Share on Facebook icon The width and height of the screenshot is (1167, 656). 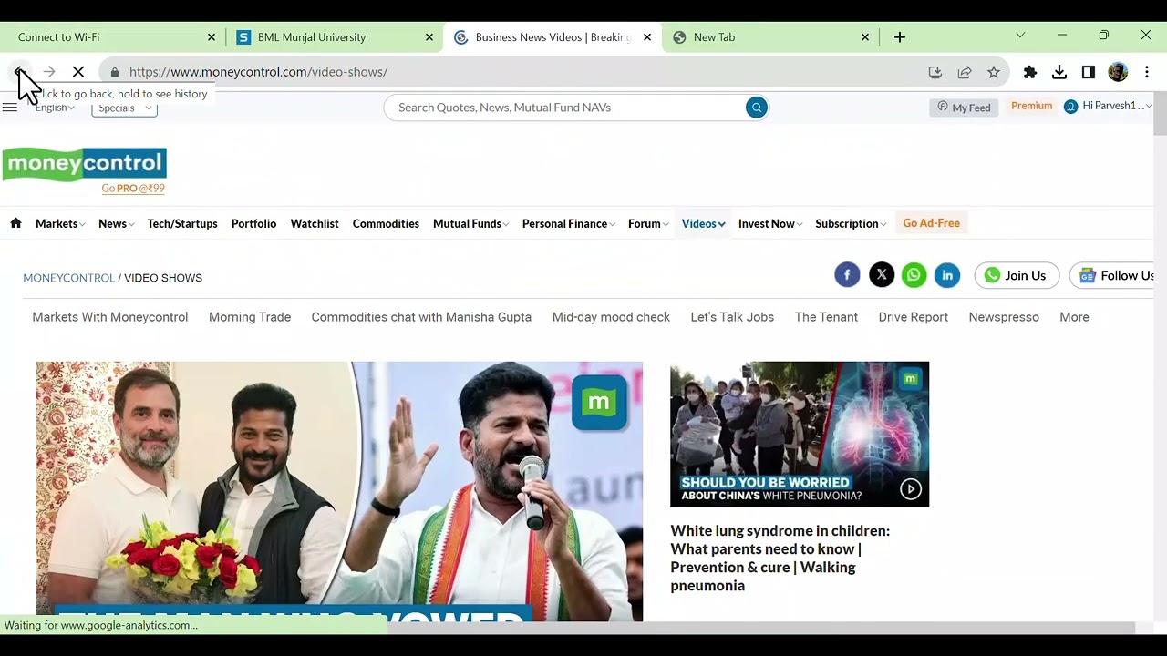point(847,275)
